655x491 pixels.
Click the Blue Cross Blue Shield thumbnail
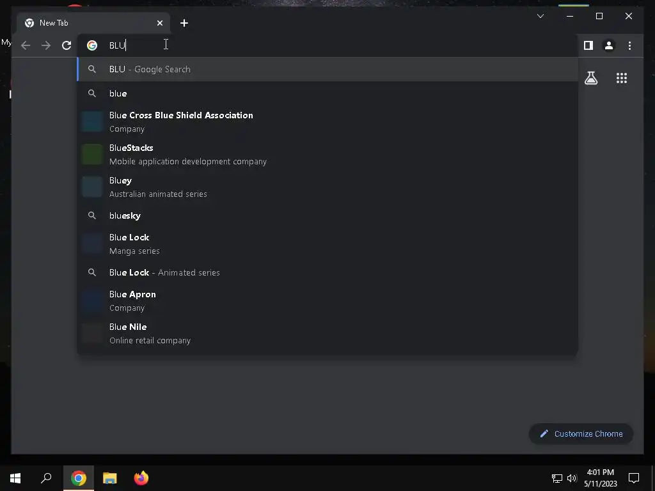(x=92, y=122)
